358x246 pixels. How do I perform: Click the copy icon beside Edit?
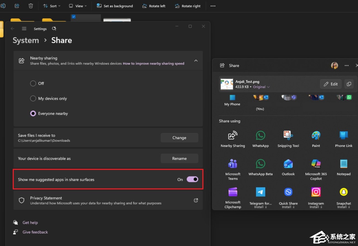(x=349, y=84)
